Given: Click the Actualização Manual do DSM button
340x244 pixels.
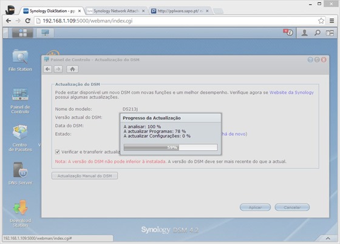Looking at the screenshot, I should (84, 176).
